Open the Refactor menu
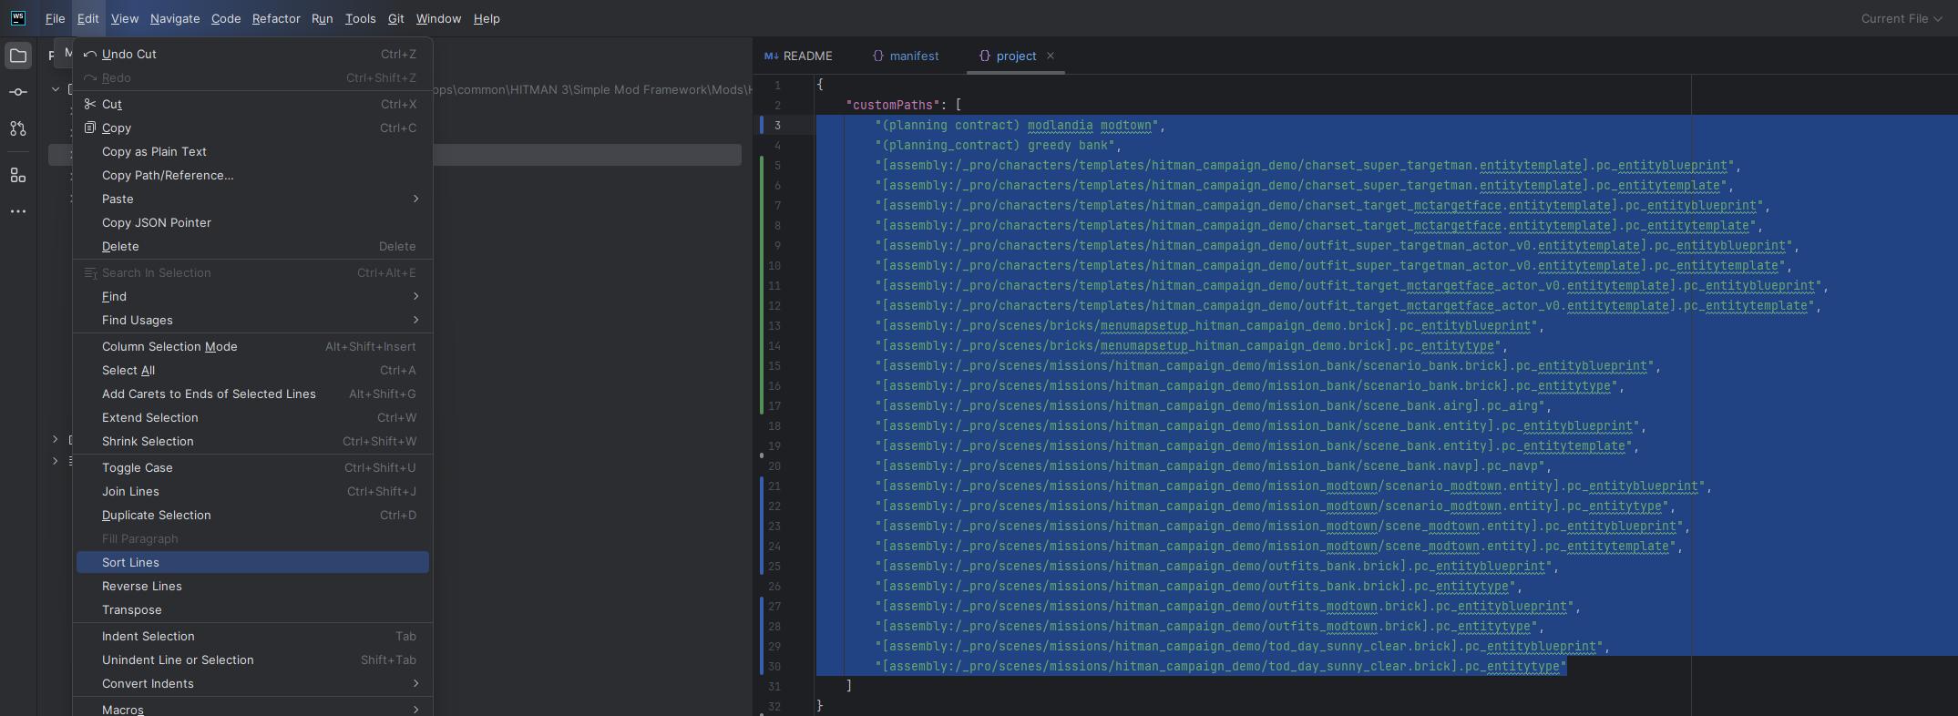 click(x=276, y=18)
